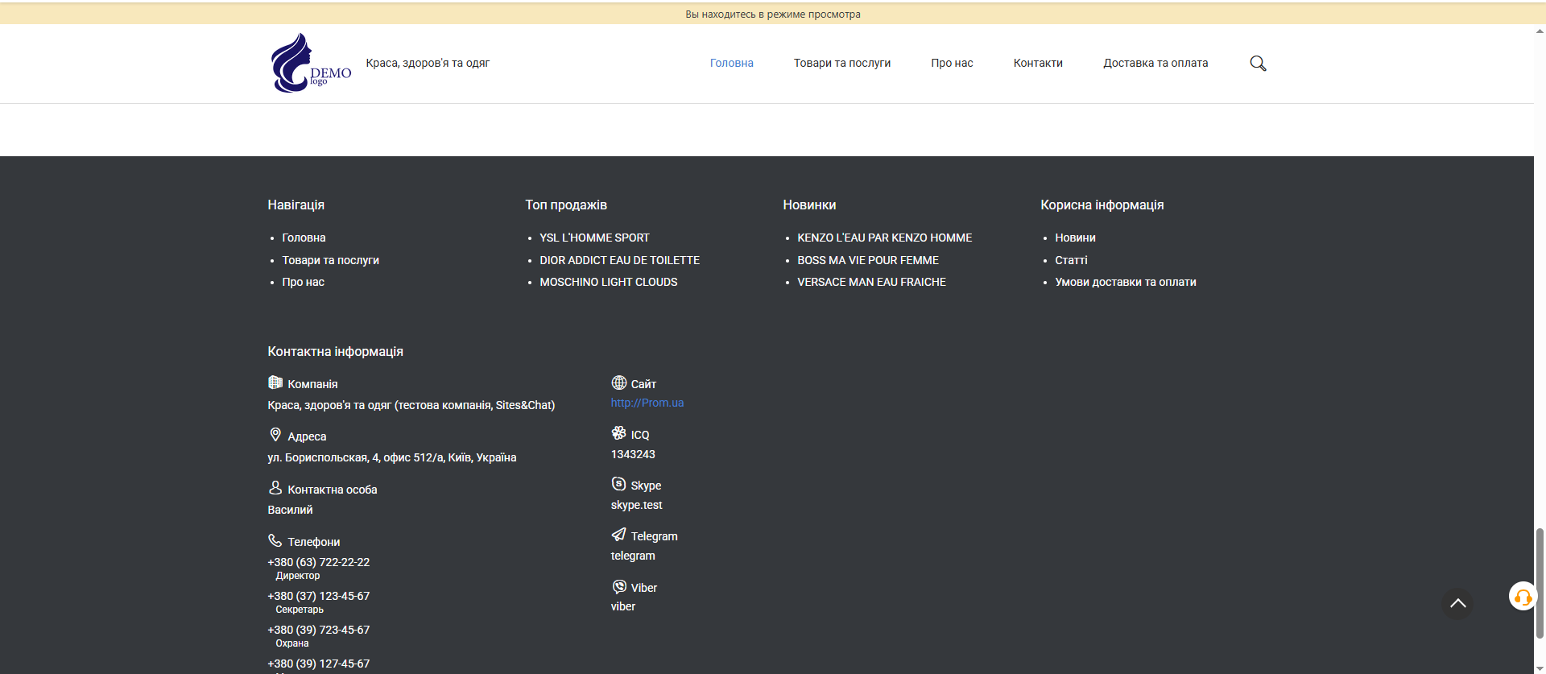The height and width of the screenshot is (674, 1546).
Task: Click the search magnifier icon in header
Action: (1258, 64)
